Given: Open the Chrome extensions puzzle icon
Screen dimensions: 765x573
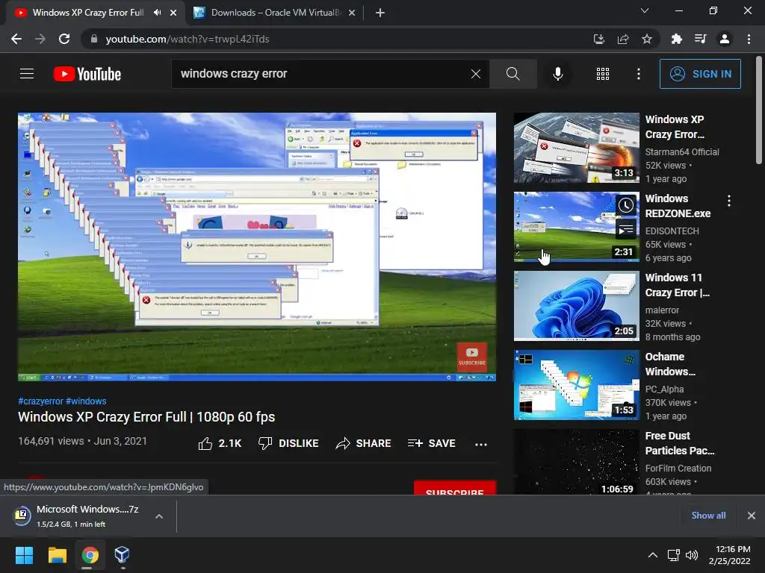Looking at the screenshot, I should coord(676,39).
